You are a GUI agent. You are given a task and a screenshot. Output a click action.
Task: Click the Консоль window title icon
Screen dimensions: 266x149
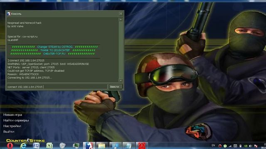(x=8, y=14)
